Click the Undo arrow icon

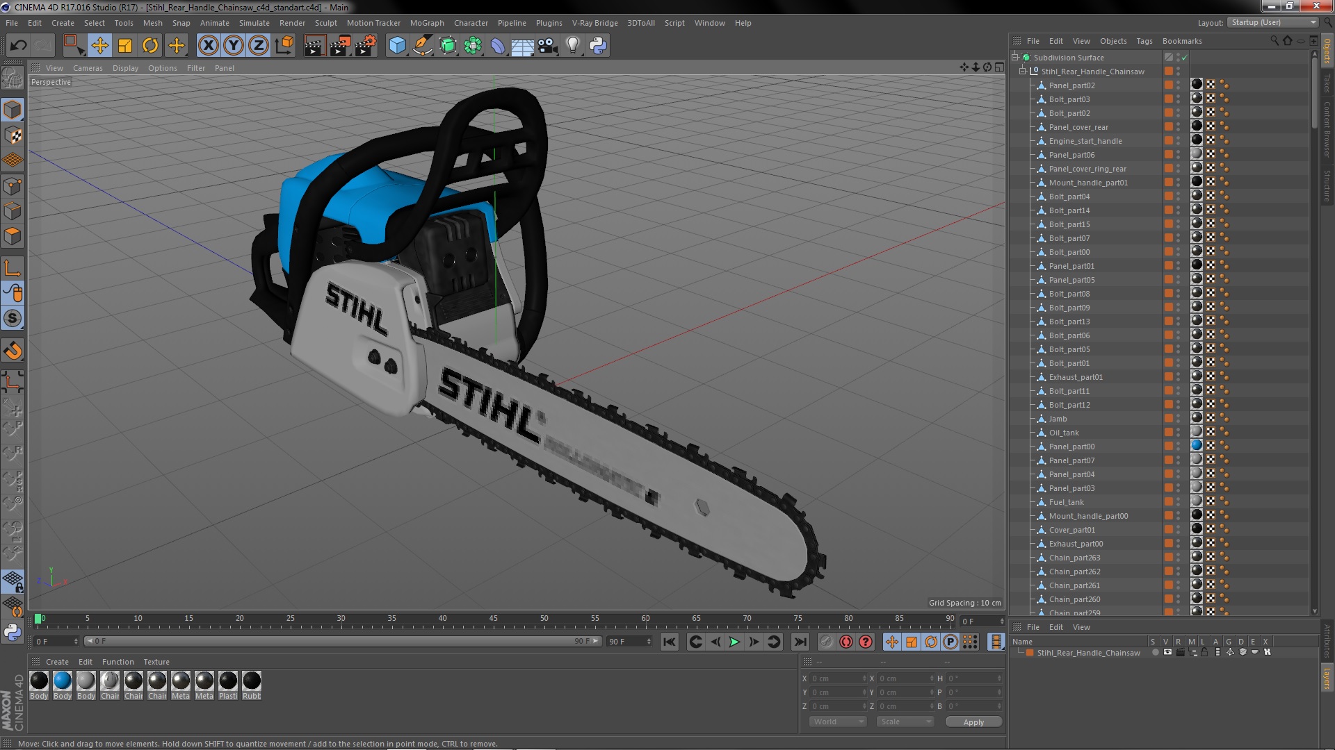pyautogui.click(x=18, y=46)
